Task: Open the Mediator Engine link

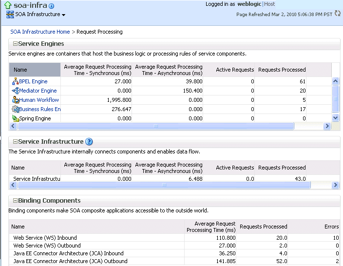Action: tap(38, 91)
